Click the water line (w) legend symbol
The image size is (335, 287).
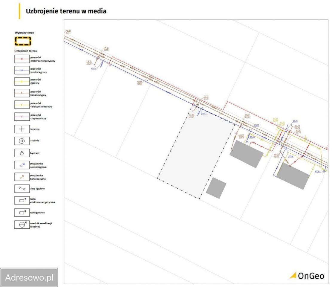point(22,70)
